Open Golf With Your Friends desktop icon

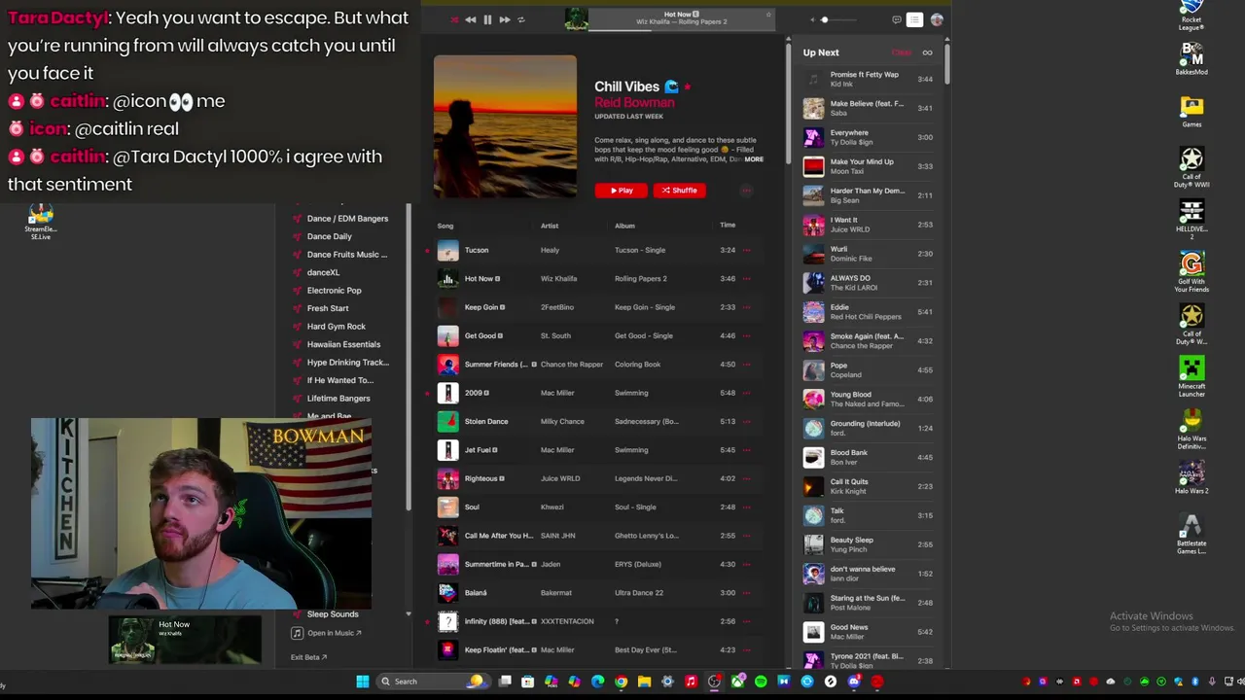point(1192,273)
